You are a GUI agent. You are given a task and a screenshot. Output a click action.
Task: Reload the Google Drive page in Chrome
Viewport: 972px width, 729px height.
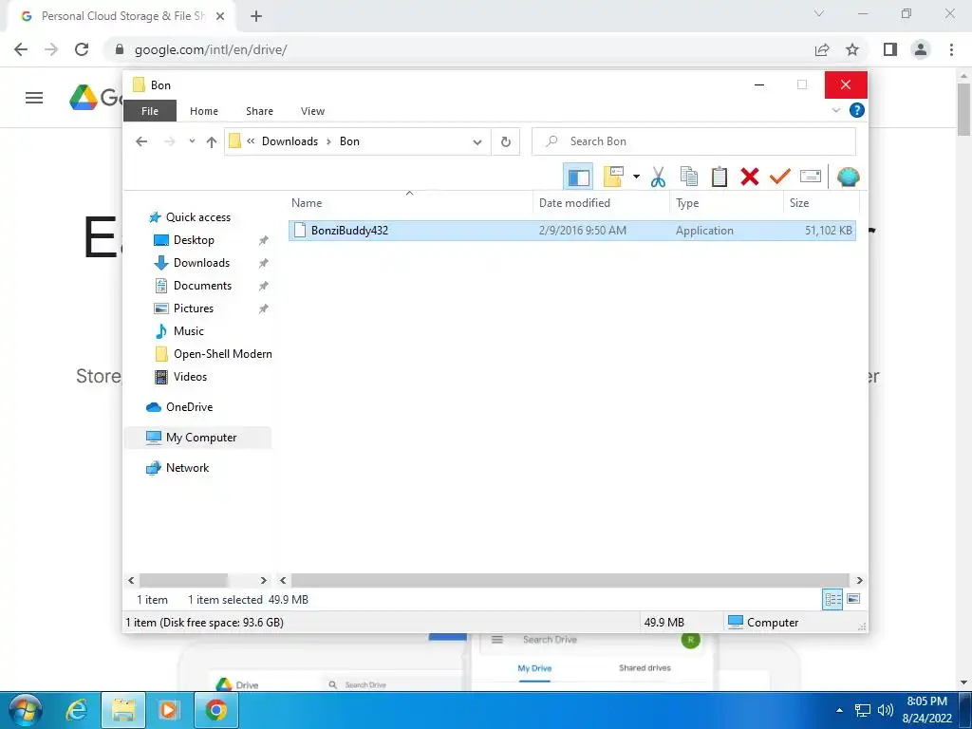82,49
